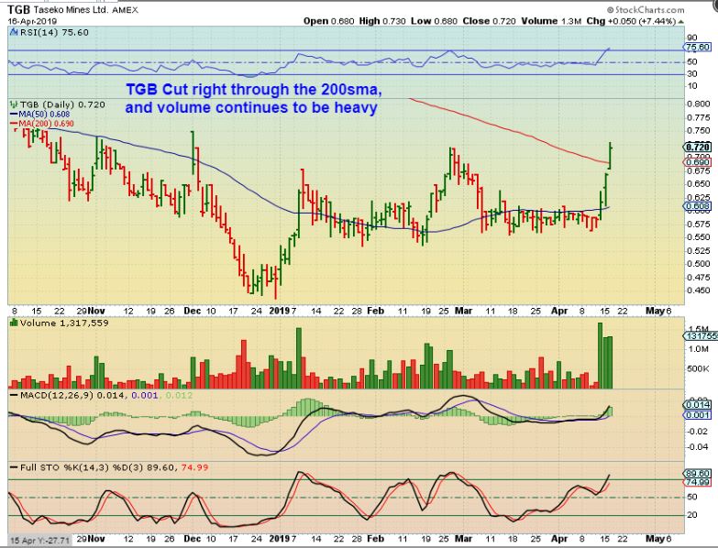Click the 10 level on the RSI axis
This screenshot has height=548, width=718.
tap(692, 86)
